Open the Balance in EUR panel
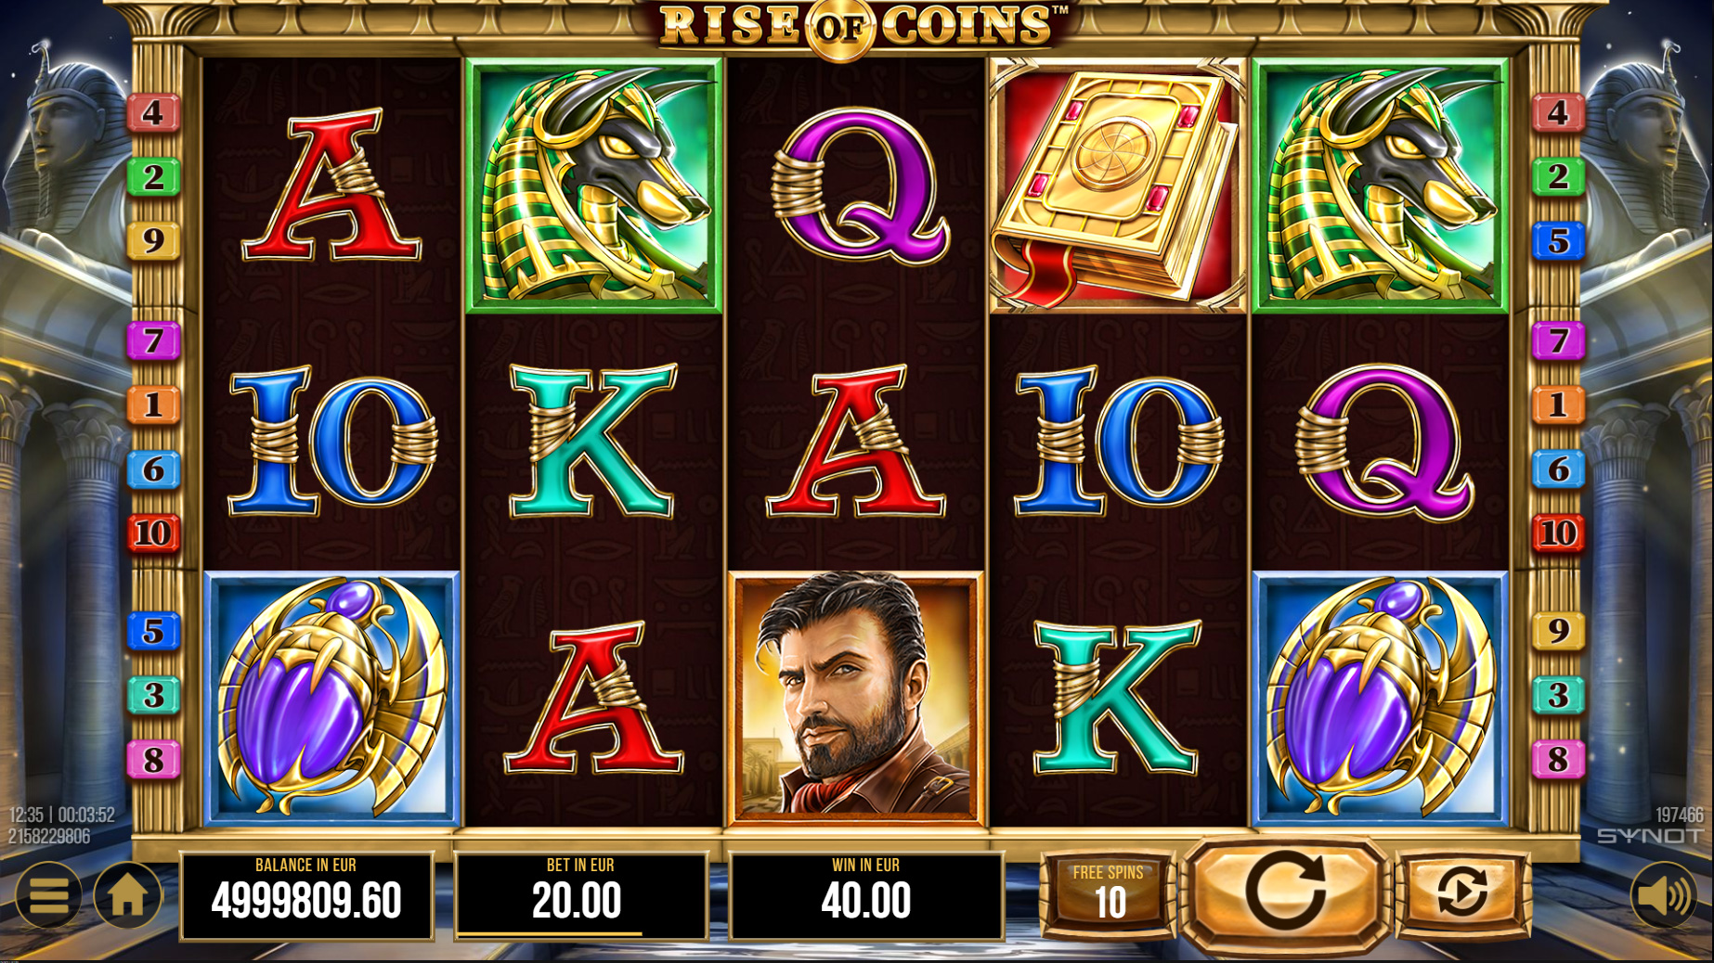 pos(306,895)
